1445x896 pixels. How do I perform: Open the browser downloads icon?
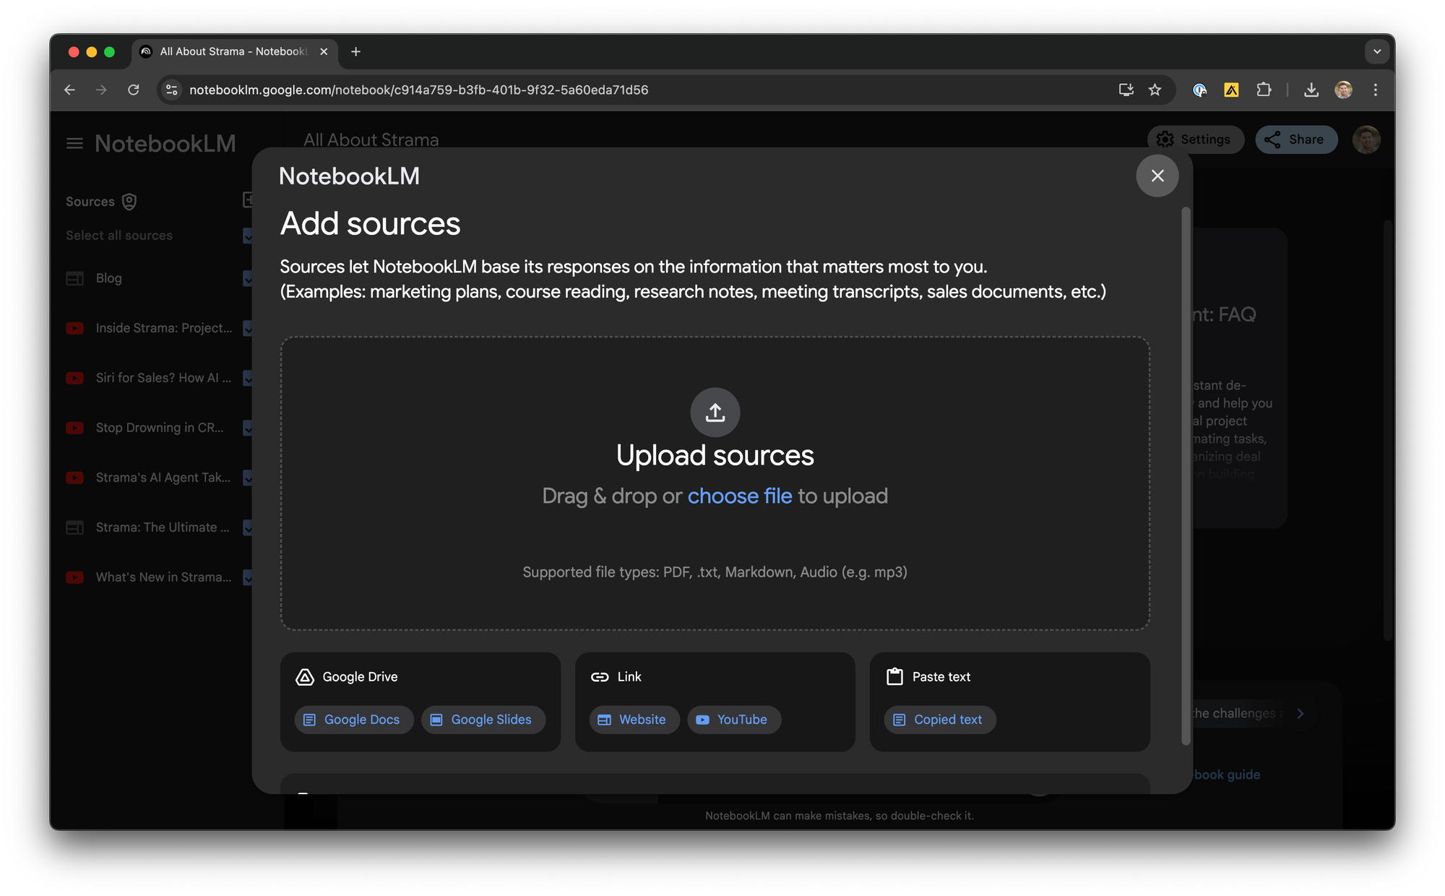[x=1311, y=90]
